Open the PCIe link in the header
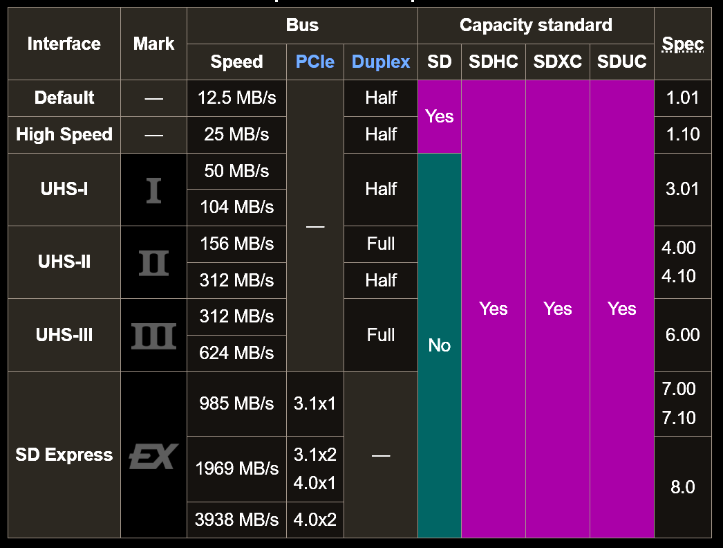The image size is (723, 548). pyautogui.click(x=315, y=62)
